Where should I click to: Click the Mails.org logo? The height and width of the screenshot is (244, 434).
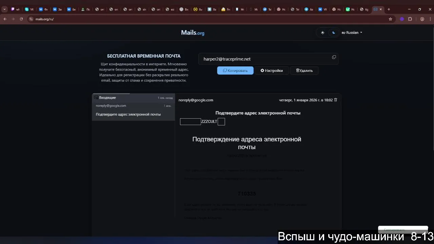tap(193, 33)
